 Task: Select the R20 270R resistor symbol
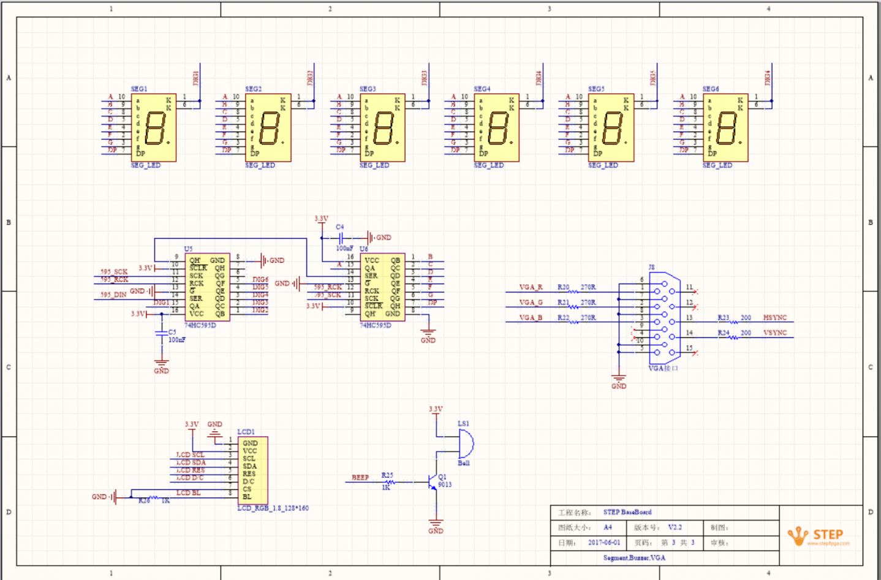click(573, 292)
